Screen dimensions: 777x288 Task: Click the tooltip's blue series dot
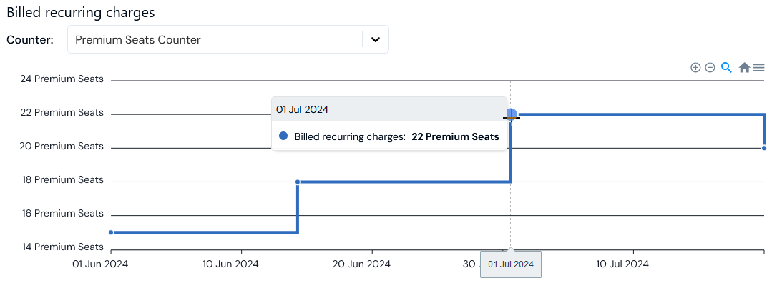pos(283,136)
